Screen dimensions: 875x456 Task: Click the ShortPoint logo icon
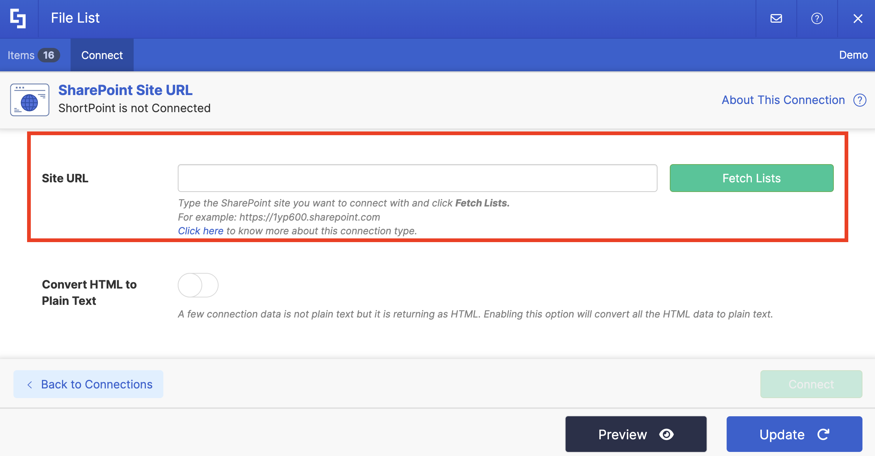pyautogui.click(x=18, y=19)
